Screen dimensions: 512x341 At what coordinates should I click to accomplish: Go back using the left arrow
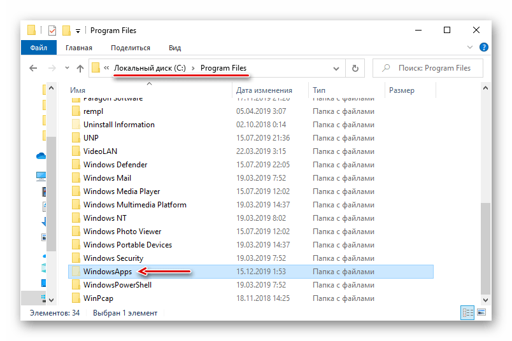(33, 68)
